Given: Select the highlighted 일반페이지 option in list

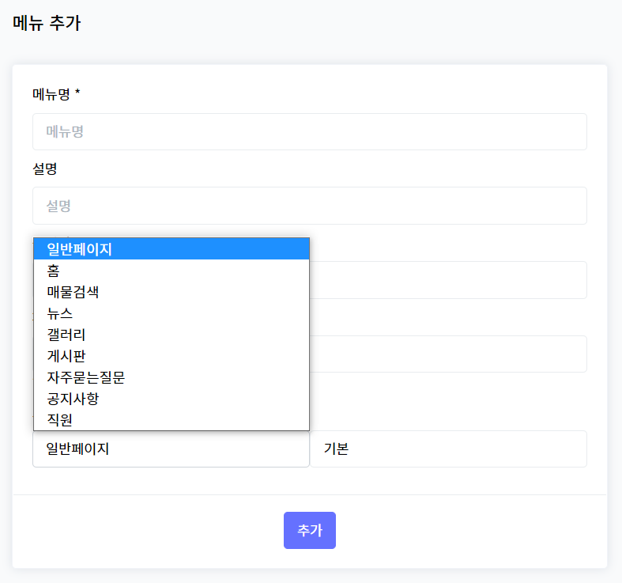Looking at the screenshot, I should (172, 249).
